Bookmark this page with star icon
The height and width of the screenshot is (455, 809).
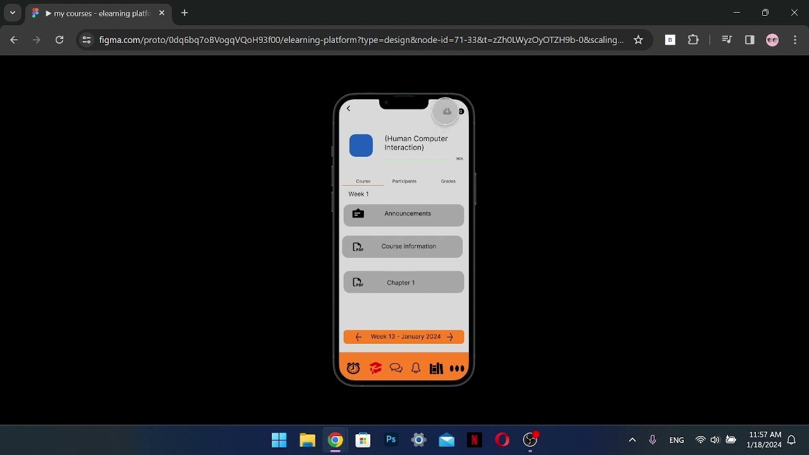point(638,40)
